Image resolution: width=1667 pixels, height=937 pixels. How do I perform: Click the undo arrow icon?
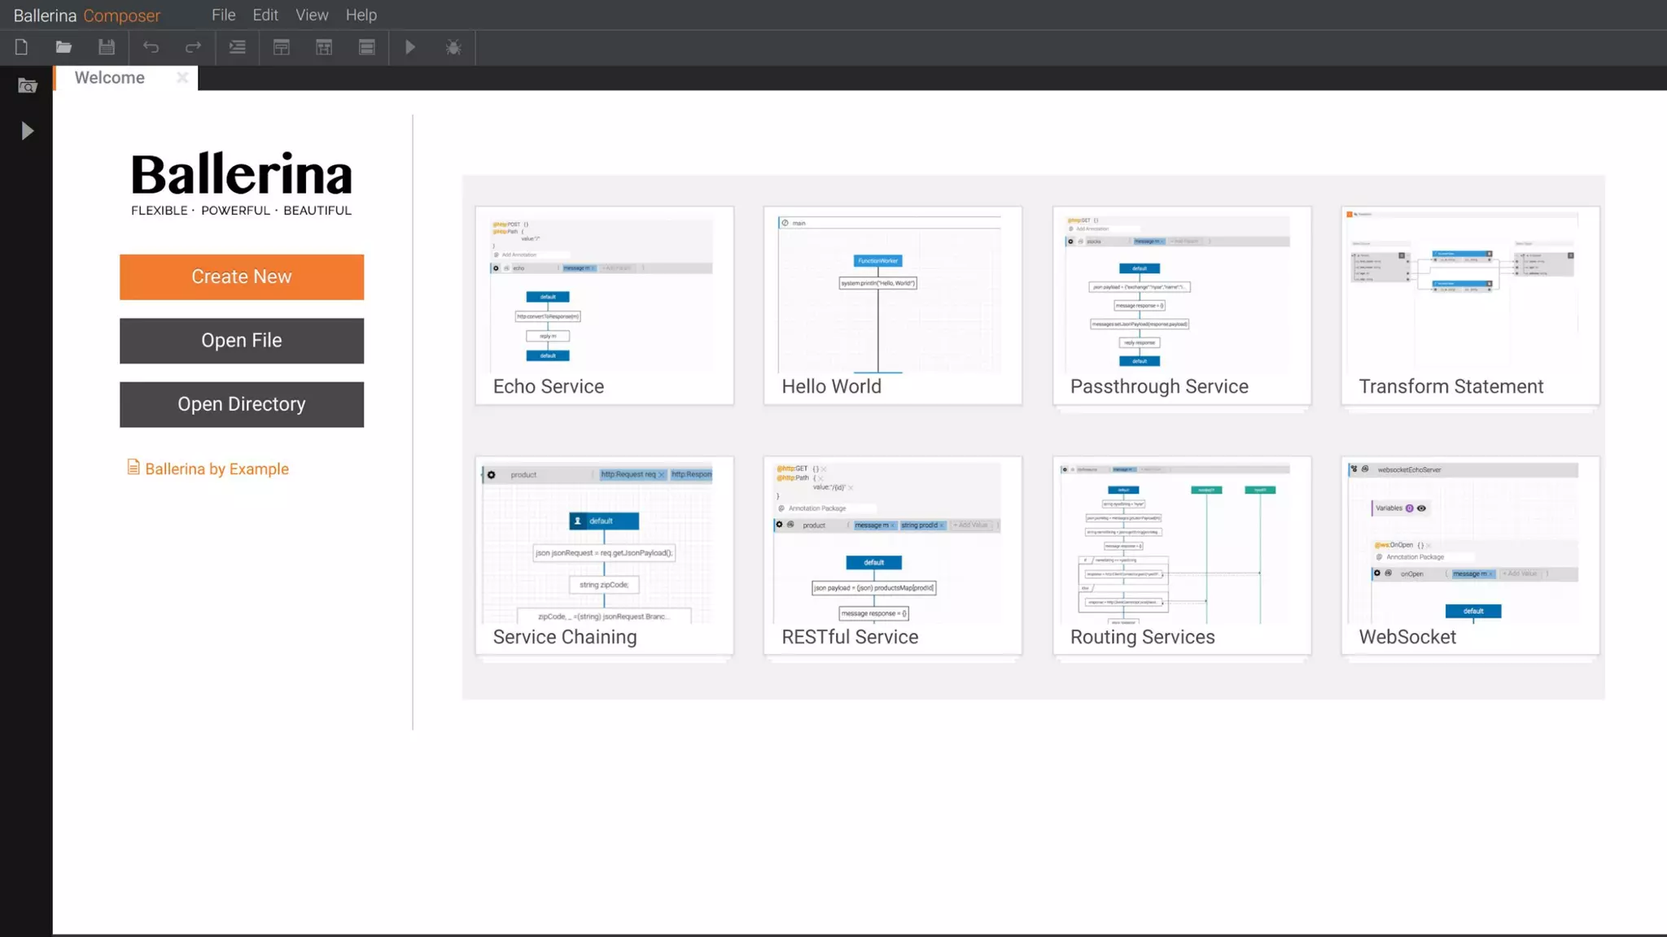(x=151, y=47)
